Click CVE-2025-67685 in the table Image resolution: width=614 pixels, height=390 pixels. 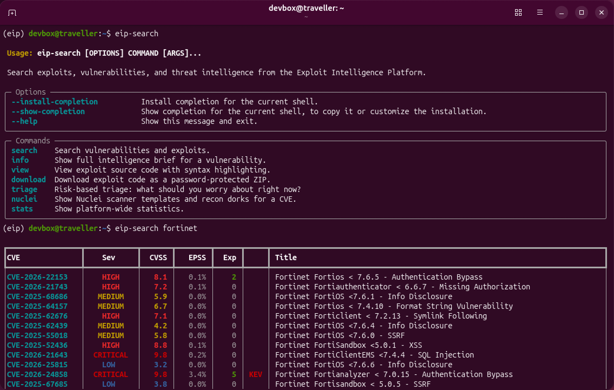37,384
